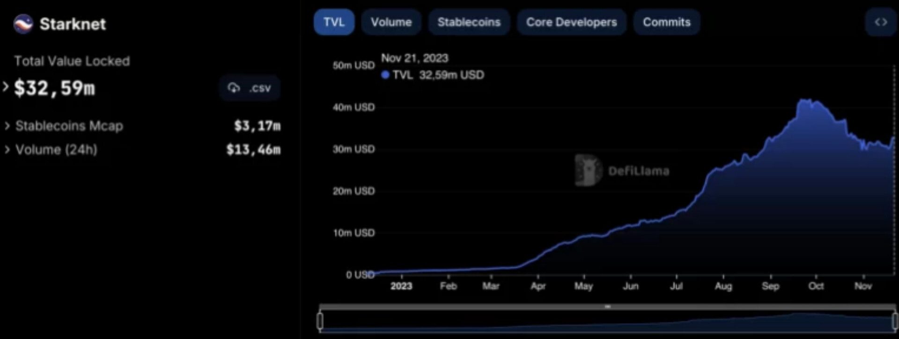Viewport: 899px width, 339px height.
Task: Click the Starknet chain title
Action: coord(73,24)
